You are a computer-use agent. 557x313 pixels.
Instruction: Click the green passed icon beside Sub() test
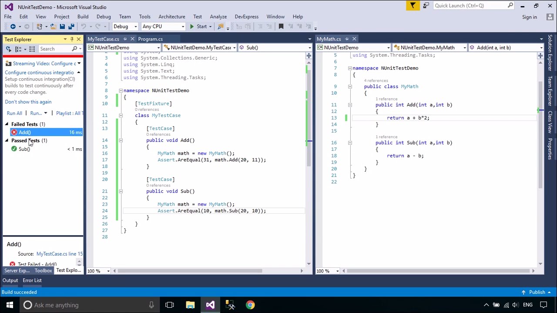pyautogui.click(x=14, y=149)
